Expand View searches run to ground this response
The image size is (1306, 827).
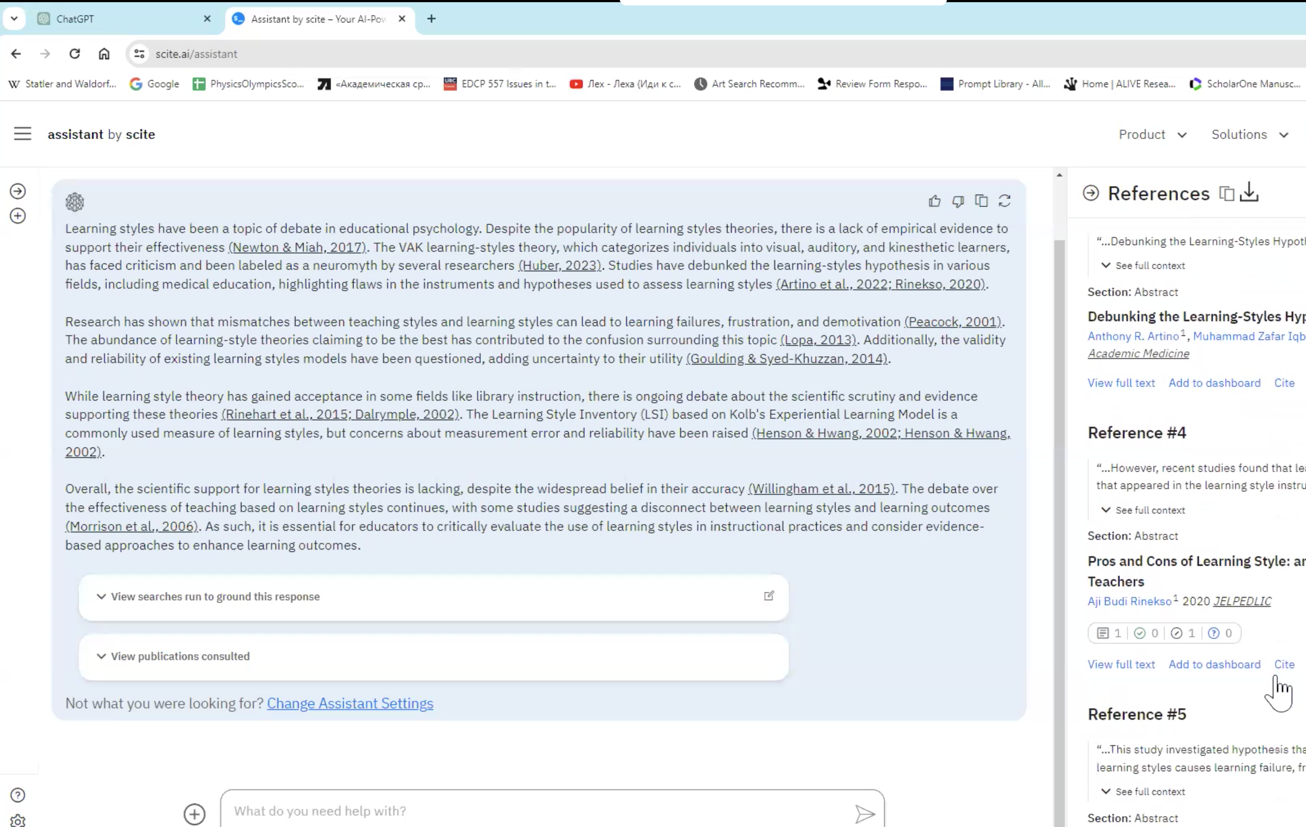click(215, 597)
